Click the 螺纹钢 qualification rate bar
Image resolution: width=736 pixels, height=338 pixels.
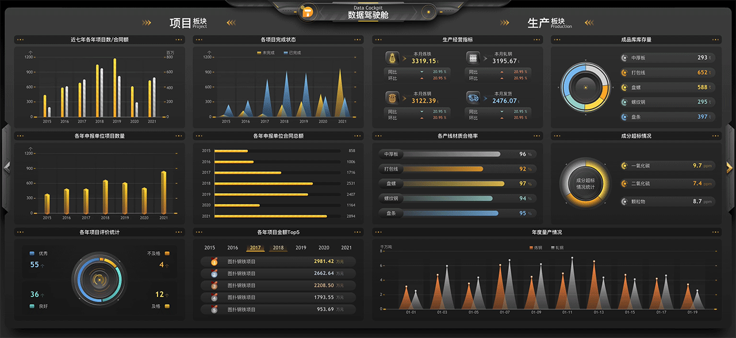pos(447,198)
